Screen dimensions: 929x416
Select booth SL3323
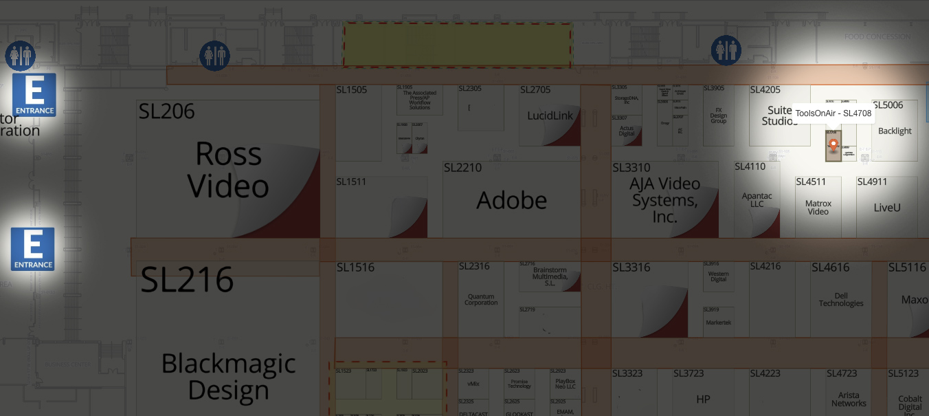point(634,393)
